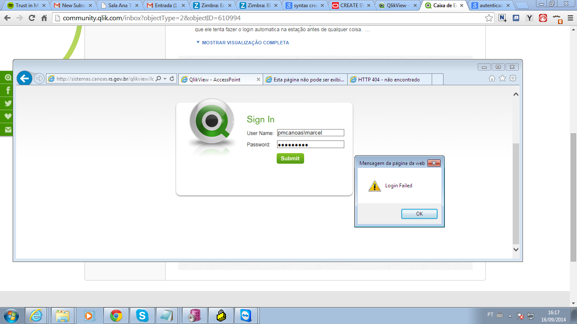
Task: Switch to the syntax crea Google tab
Action: (x=305, y=5)
